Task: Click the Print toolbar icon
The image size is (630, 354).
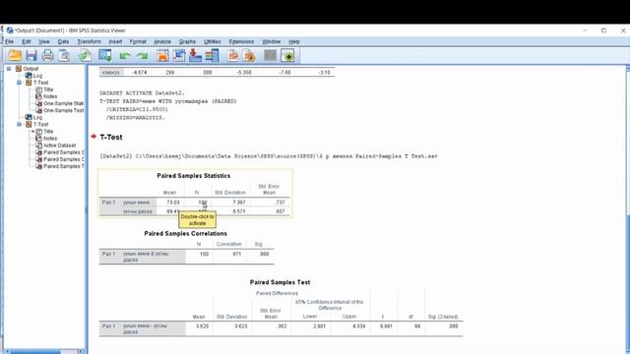Action: click(48, 55)
